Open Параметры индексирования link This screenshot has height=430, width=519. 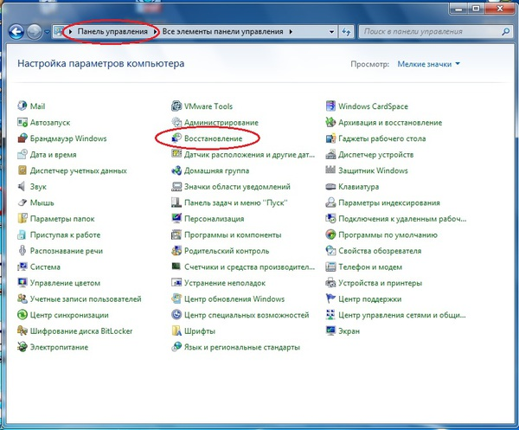tap(389, 202)
